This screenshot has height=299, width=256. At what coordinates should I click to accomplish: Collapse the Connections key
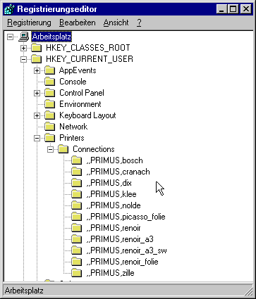50,149
